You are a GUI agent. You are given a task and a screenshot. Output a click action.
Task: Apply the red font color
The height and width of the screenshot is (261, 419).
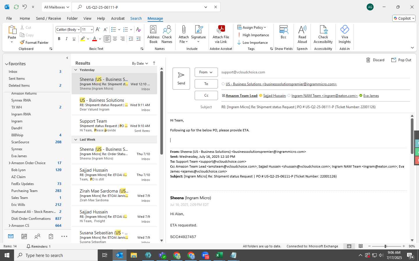click(x=95, y=39)
